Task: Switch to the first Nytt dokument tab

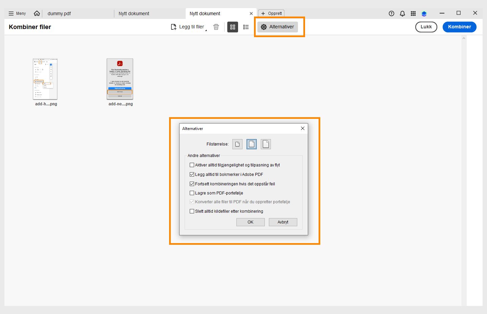Action: pos(134,14)
